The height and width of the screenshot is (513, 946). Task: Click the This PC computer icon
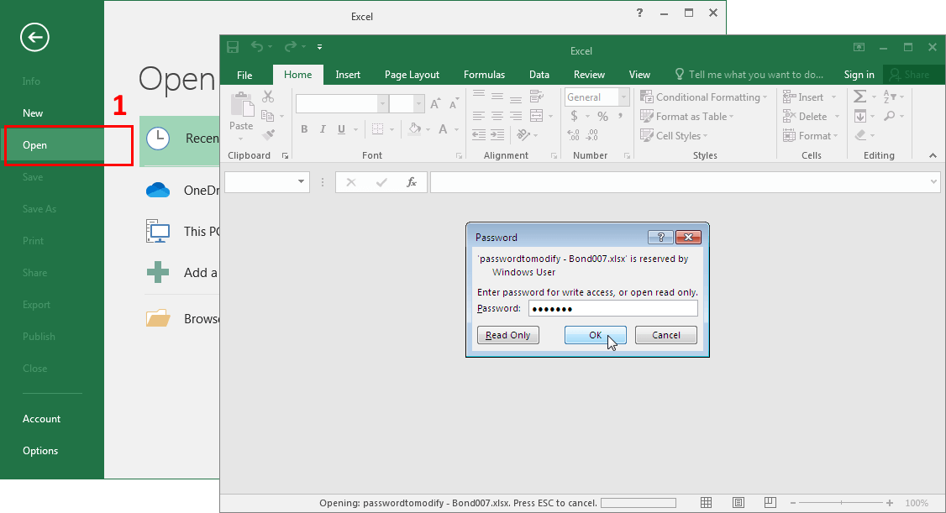158,231
